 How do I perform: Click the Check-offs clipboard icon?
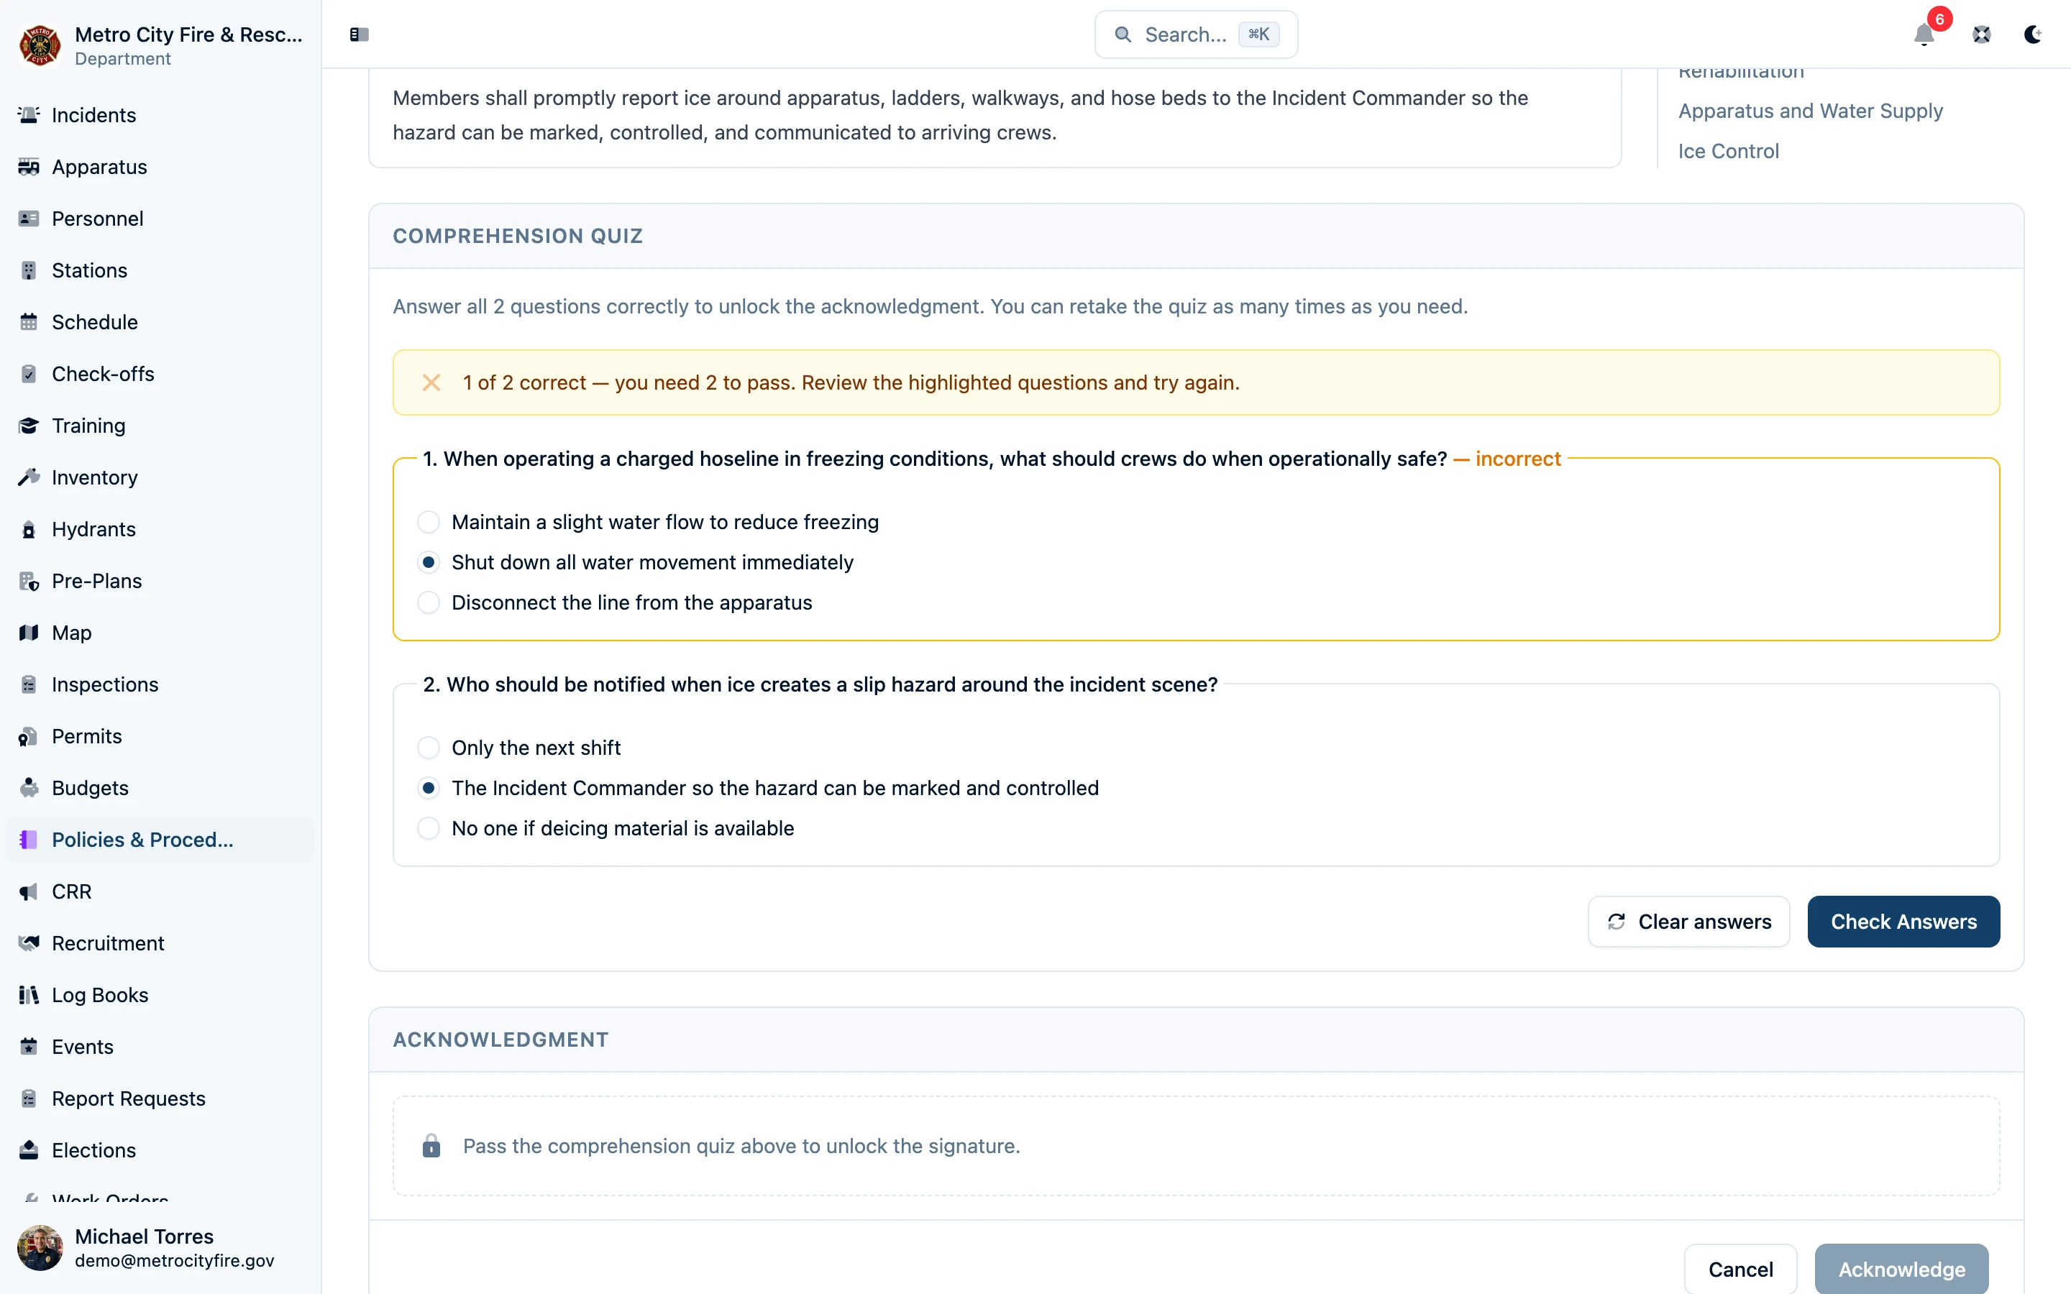tap(29, 374)
